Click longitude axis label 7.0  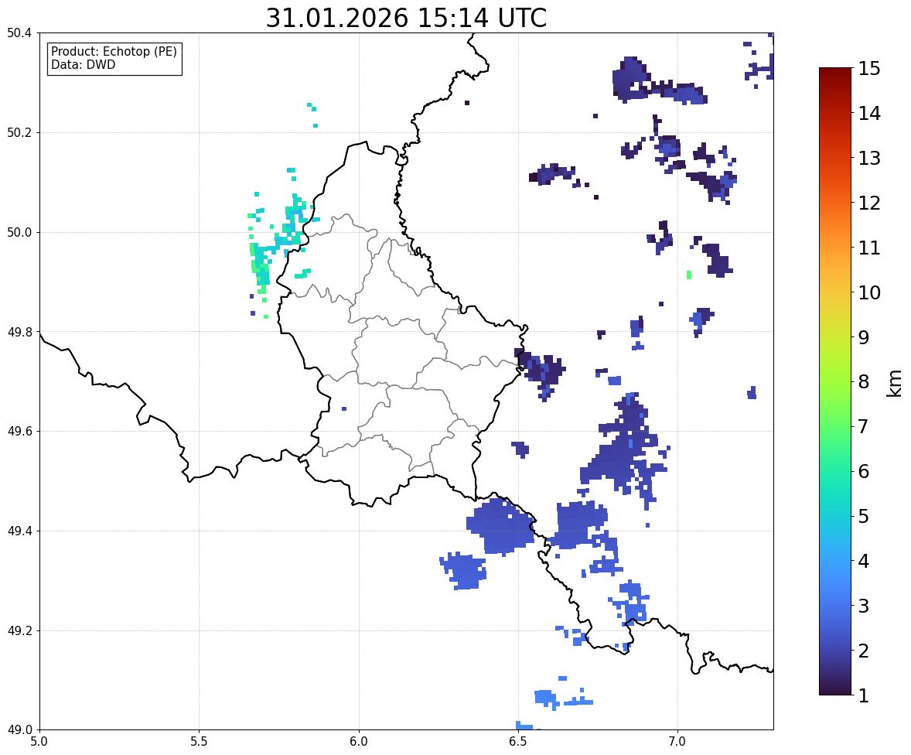coord(677,742)
